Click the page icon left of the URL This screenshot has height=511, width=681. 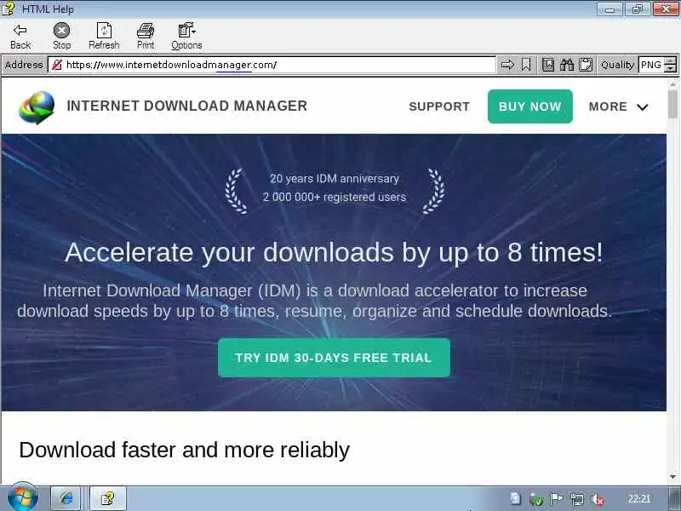pyautogui.click(x=56, y=65)
